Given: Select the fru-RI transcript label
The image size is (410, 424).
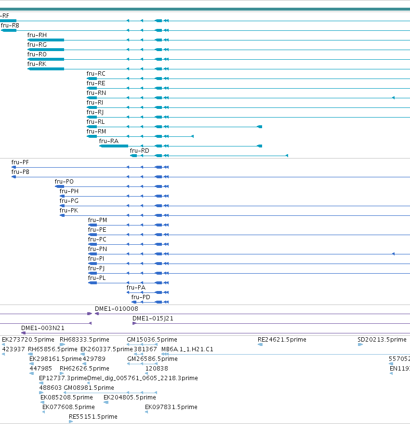Looking at the screenshot, I should click(95, 103).
